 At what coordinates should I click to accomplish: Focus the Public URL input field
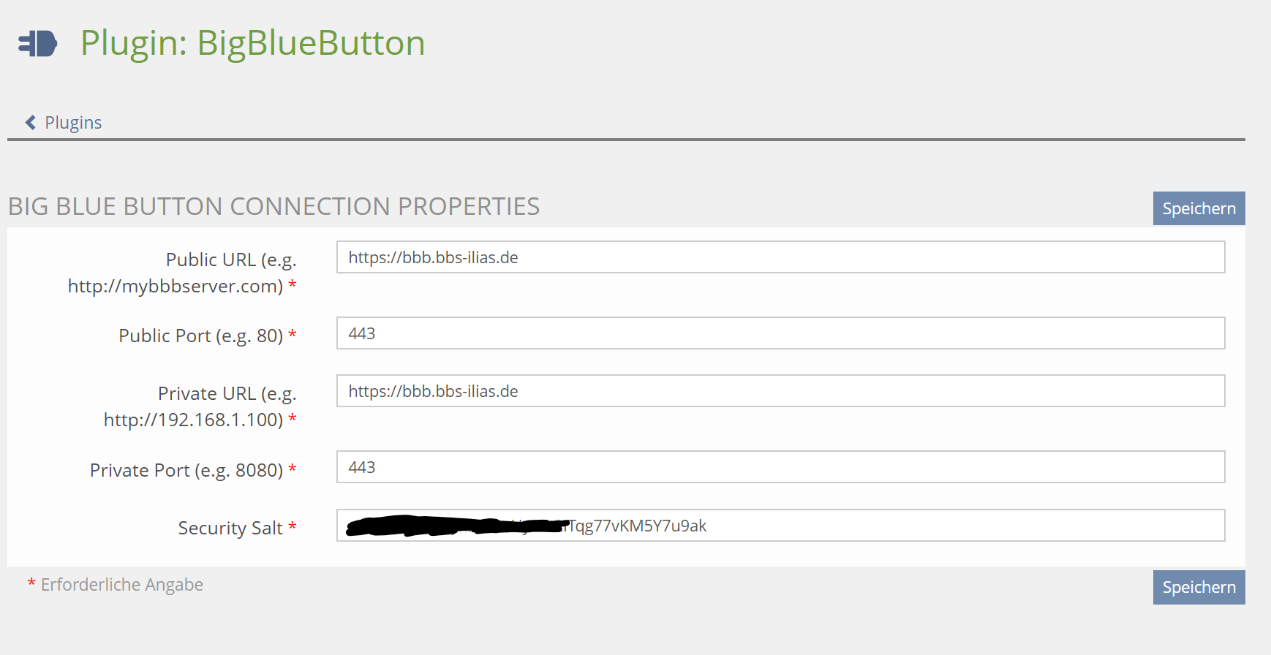tap(780, 257)
